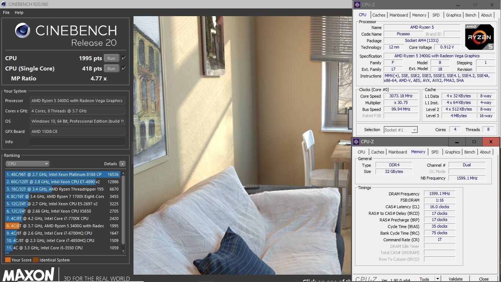Click the Core Speed value 3073.18 MHz
Viewport: 501px width, 282px height.
pos(401,96)
